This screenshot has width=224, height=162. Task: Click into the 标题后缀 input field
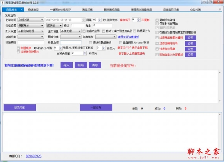click(x=71, y=42)
